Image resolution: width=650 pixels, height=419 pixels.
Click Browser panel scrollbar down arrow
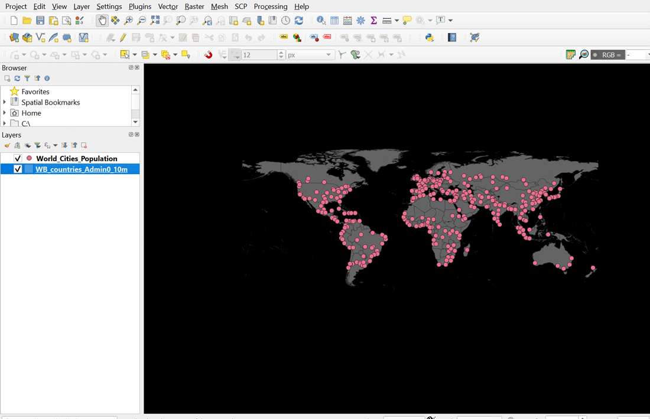click(135, 122)
